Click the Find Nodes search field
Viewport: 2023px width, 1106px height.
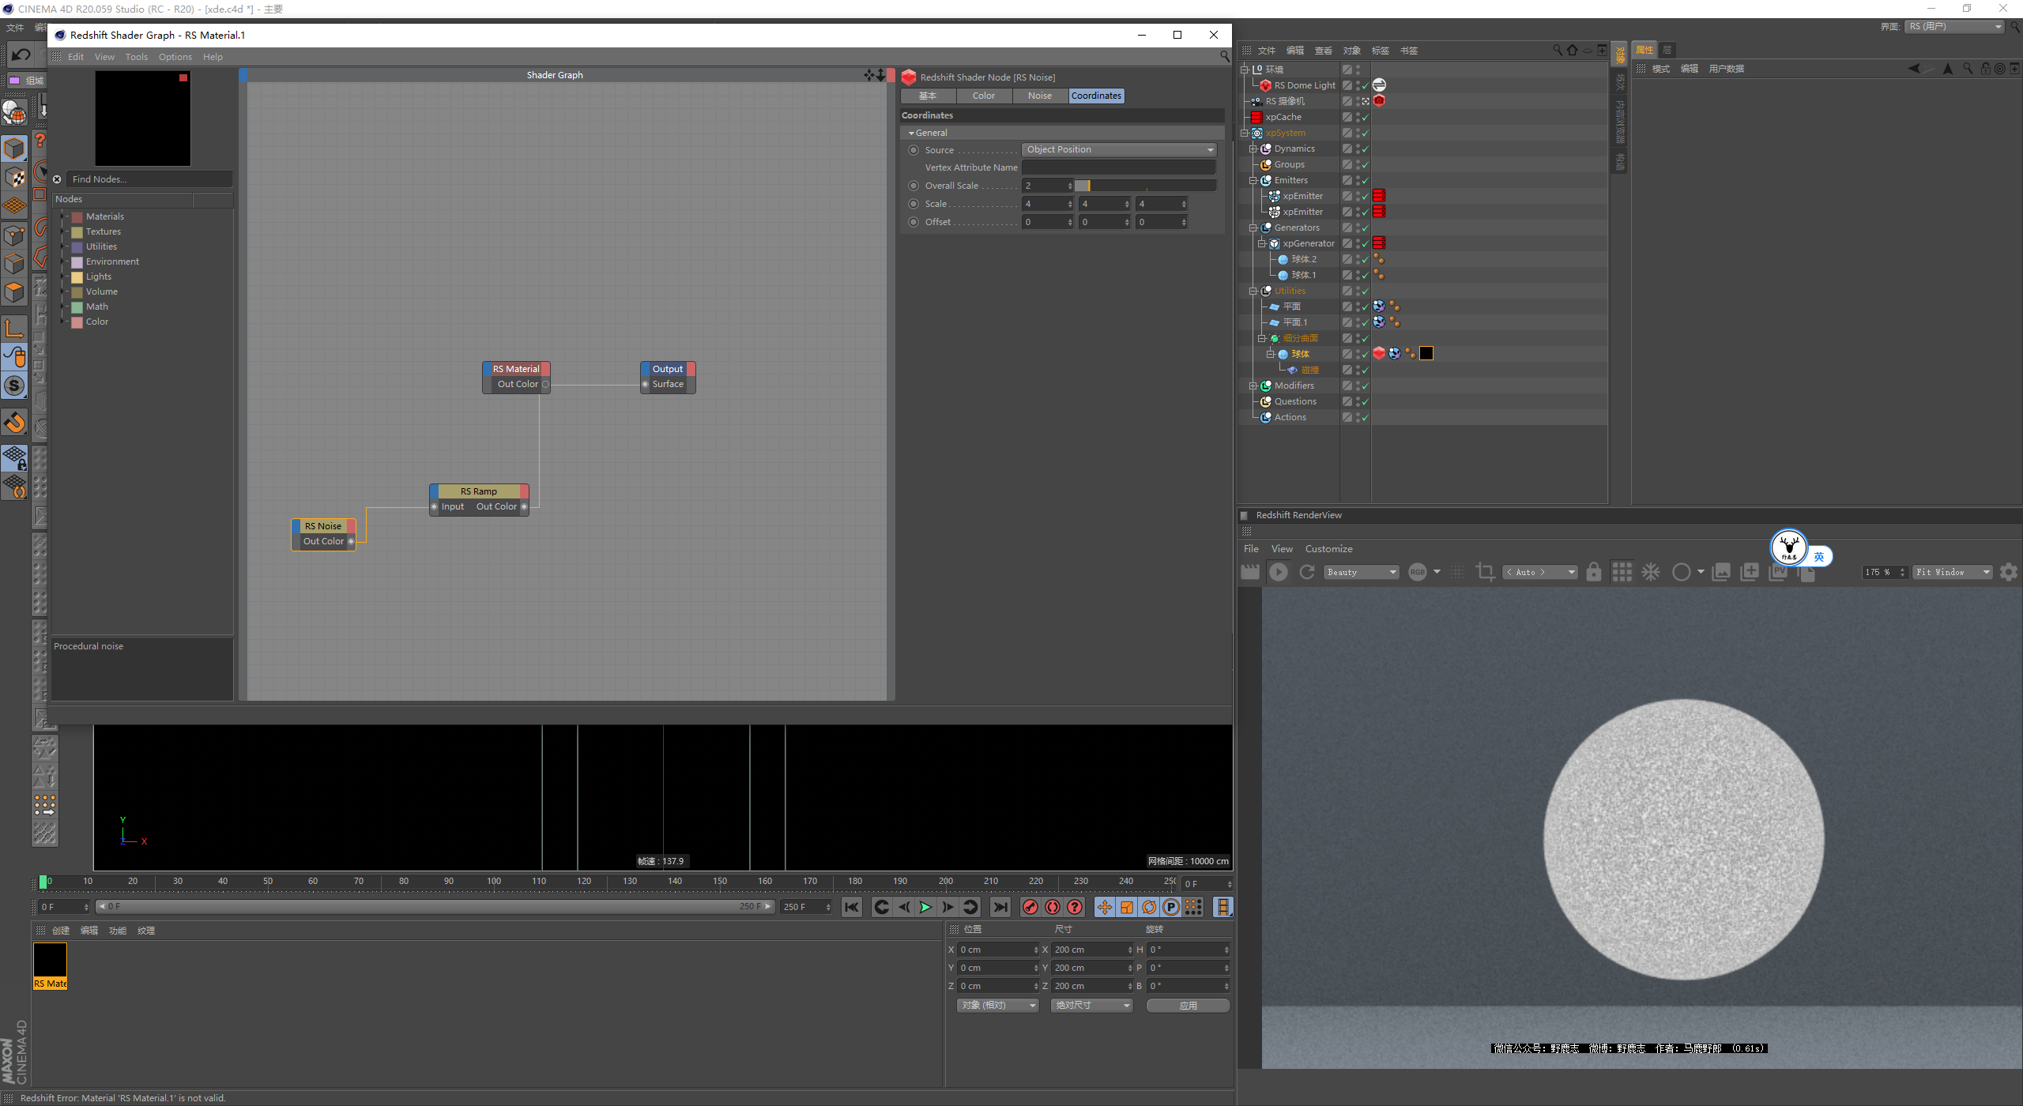pos(149,179)
